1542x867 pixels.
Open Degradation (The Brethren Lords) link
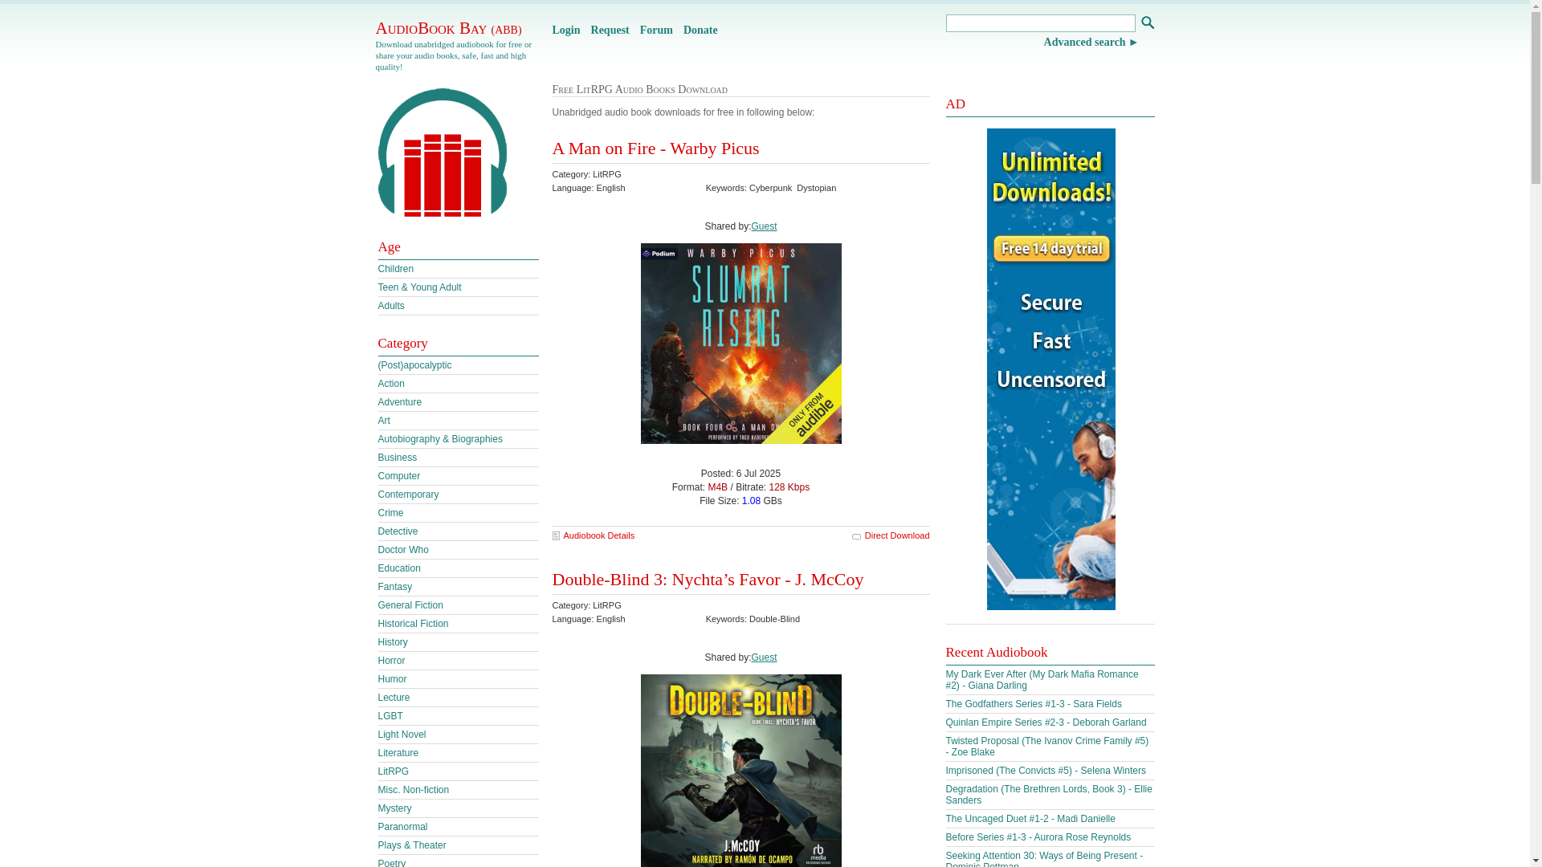tap(1048, 795)
